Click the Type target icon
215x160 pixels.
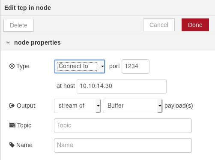coord(12,66)
